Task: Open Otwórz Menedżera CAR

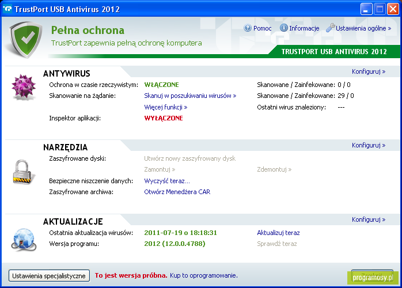Action: pyautogui.click(x=177, y=192)
